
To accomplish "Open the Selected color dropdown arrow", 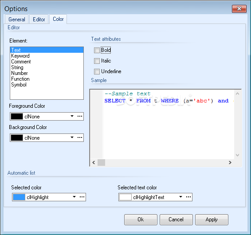I will point(74,197).
